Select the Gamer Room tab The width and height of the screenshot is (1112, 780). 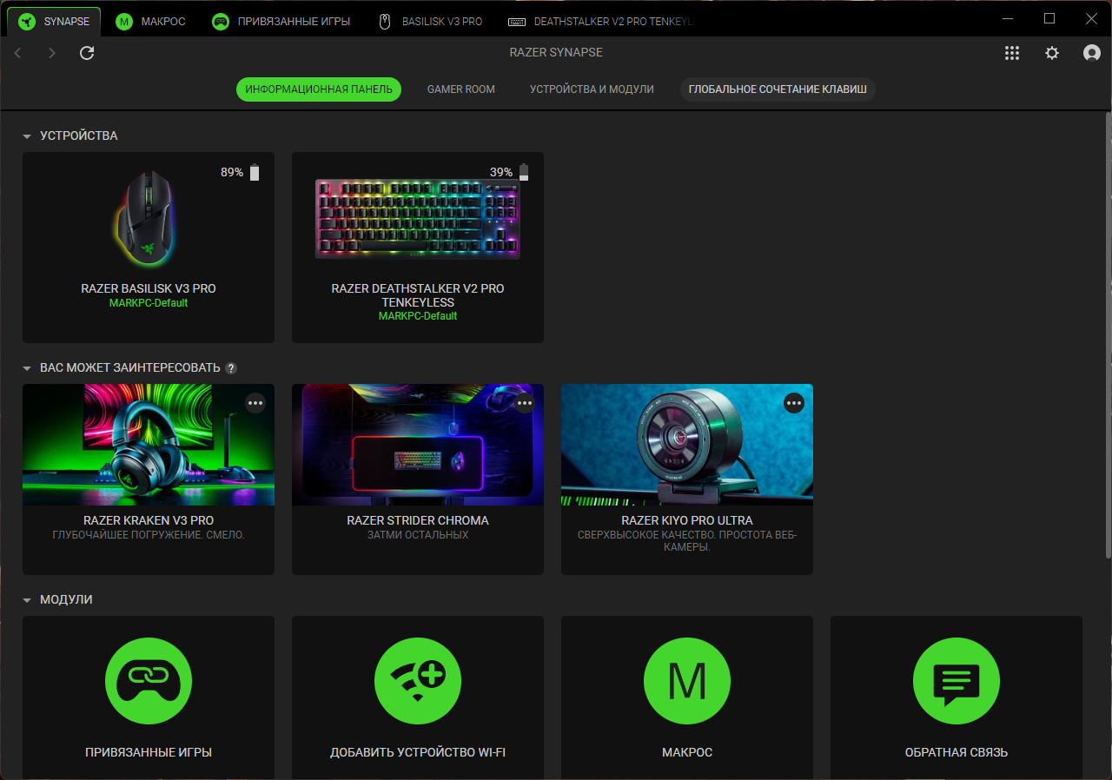(x=461, y=89)
